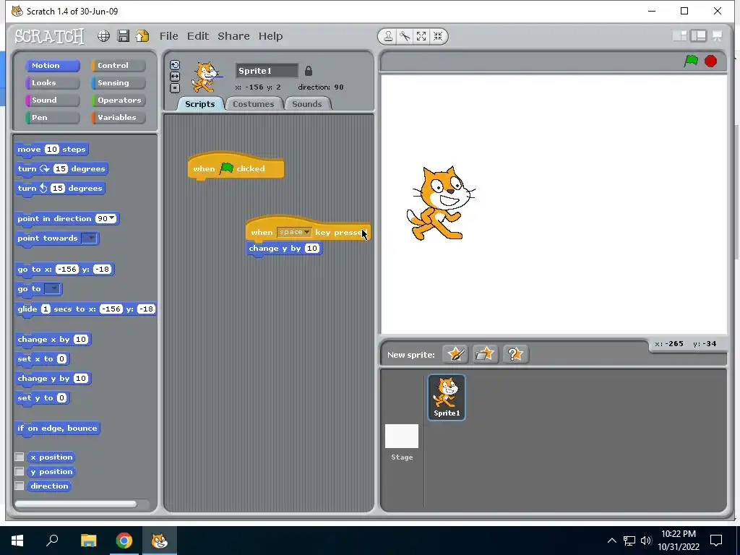Select the delete scissors tool
This screenshot has height=555, width=740.
(x=405, y=36)
